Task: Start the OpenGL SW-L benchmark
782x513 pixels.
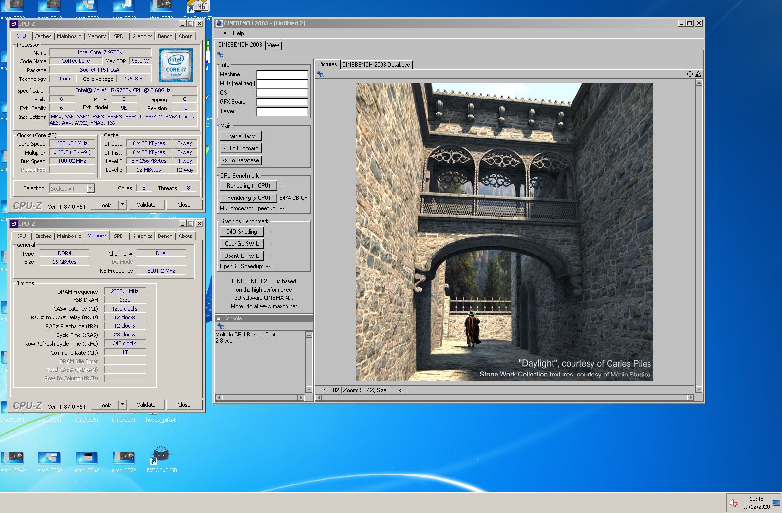Action: click(x=242, y=244)
